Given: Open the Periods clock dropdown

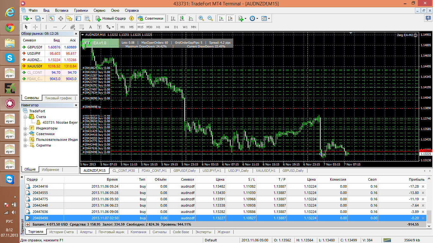Looking at the screenshot, I should tap(254, 18).
